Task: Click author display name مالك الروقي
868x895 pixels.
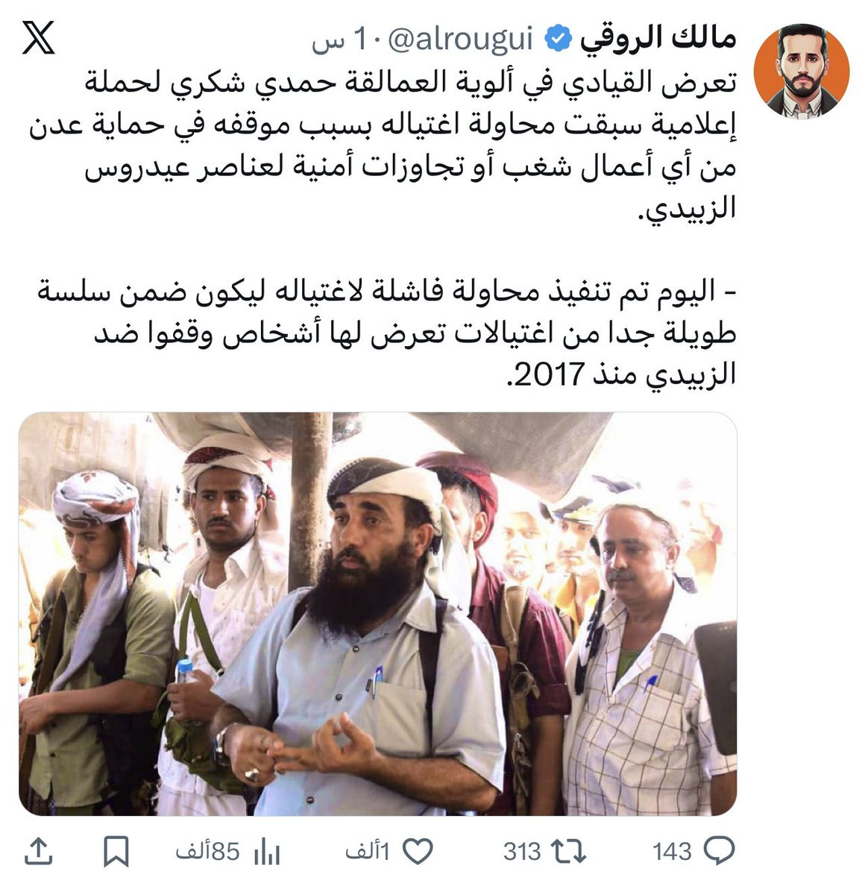Action: pos(657,39)
